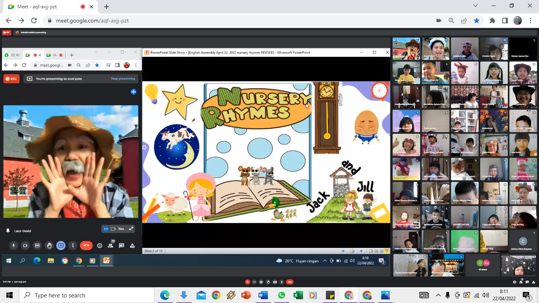Open the shared Chrome three-dot menu
The image size is (539, 303).
[136, 65]
